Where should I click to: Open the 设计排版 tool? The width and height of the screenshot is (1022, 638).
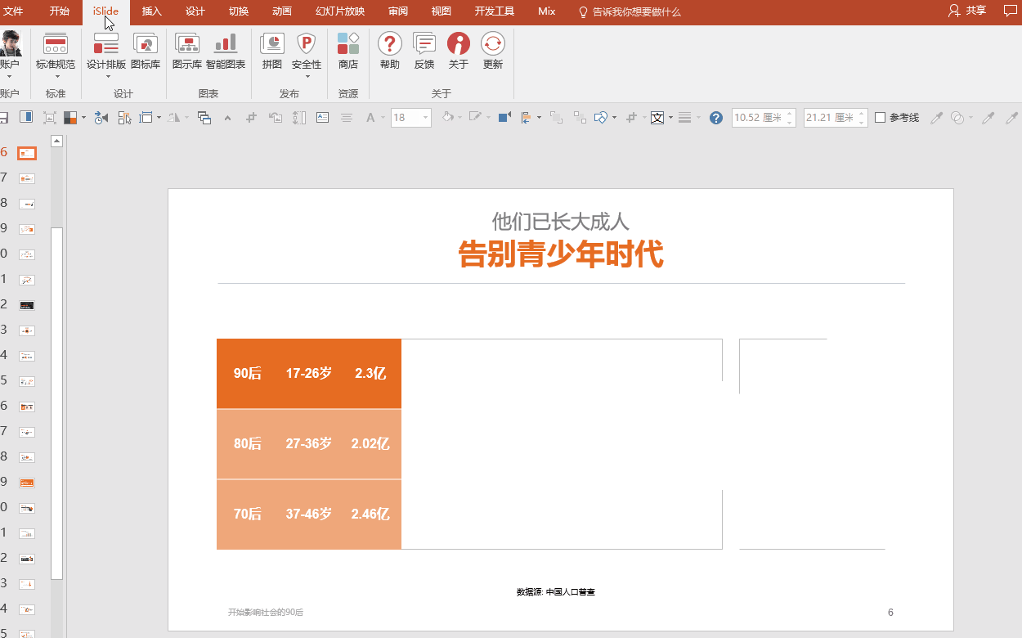click(106, 51)
